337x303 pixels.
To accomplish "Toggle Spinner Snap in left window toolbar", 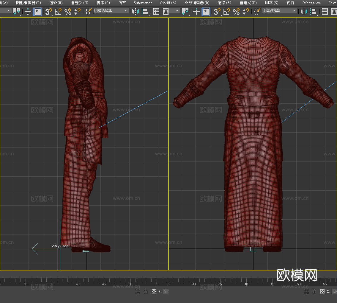I will pyautogui.click(x=77, y=12).
